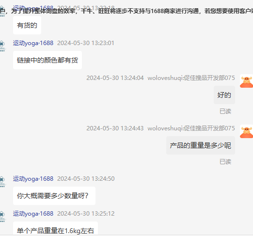Click seller avatar beside 13:24:50 message
The image size is (253, 236).
point(2,182)
